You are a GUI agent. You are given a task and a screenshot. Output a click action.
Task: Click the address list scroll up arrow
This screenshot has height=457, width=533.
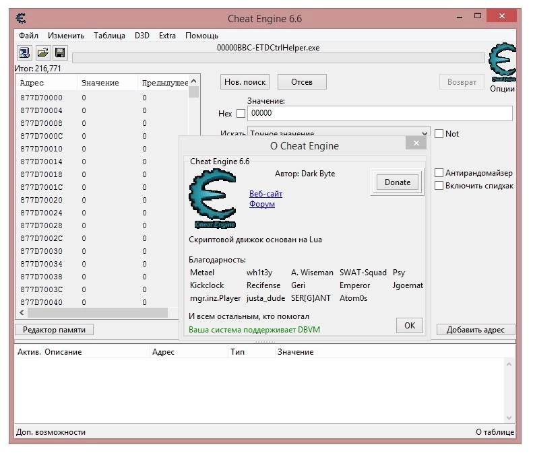[194, 81]
